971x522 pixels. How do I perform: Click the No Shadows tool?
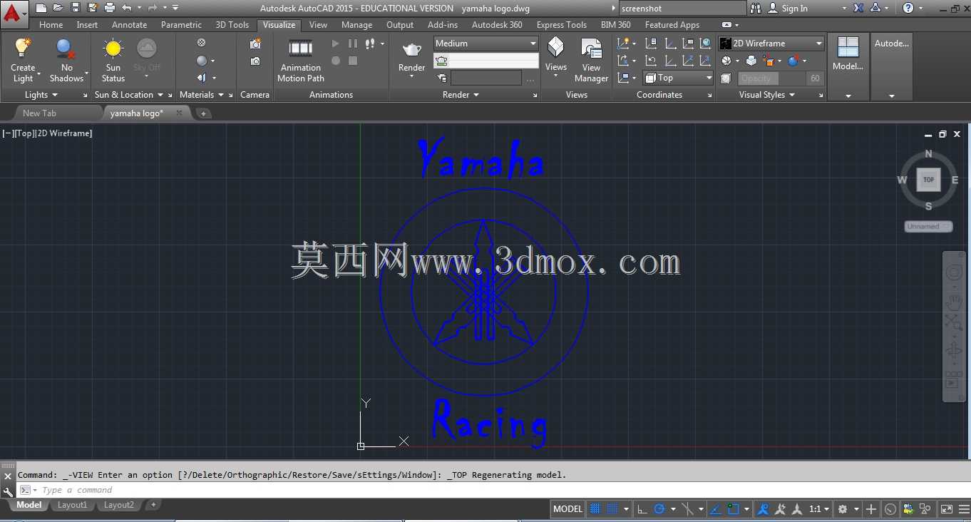tap(67, 61)
